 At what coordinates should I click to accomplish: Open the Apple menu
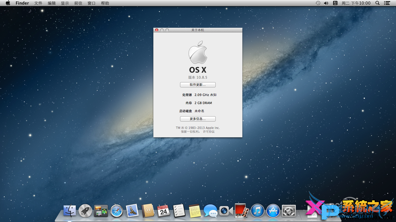coord(8,3)
